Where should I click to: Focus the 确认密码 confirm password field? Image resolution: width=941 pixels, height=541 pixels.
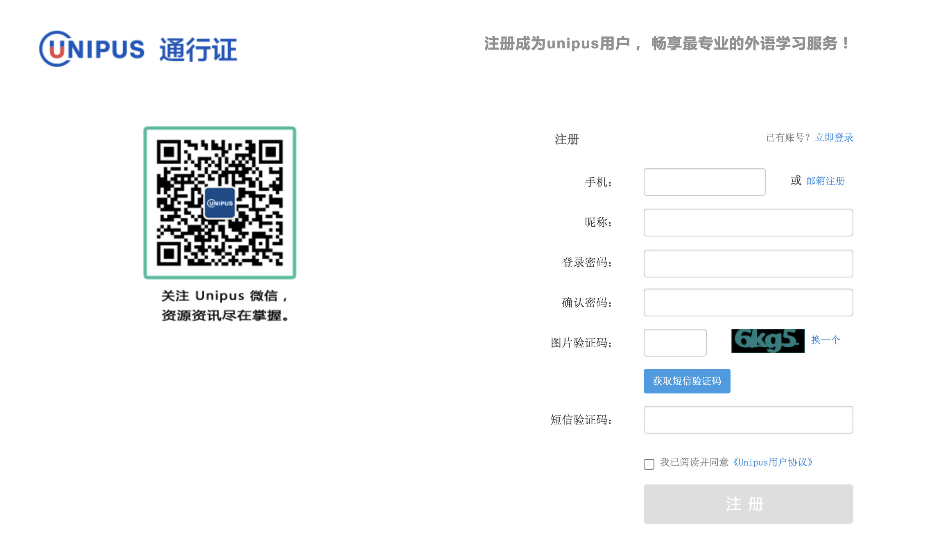coord(748,302)
